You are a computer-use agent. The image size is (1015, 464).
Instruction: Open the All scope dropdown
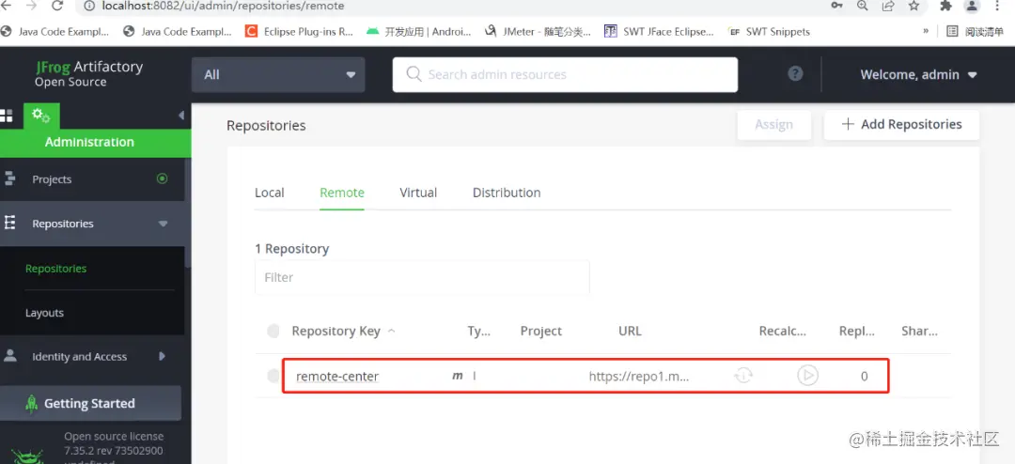(x=278, y=74)
